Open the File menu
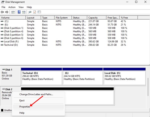This screenshot has height=117, width=150. click(3, 7)
